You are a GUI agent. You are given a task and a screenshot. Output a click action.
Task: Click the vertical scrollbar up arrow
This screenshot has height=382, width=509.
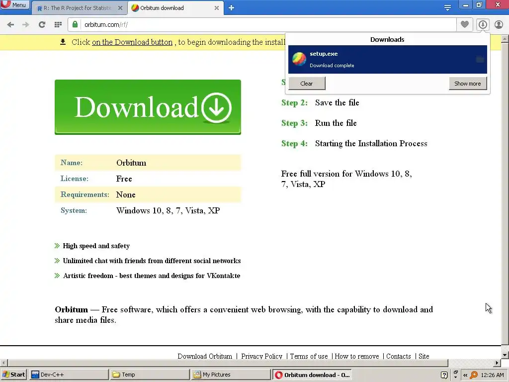(505, 39)
